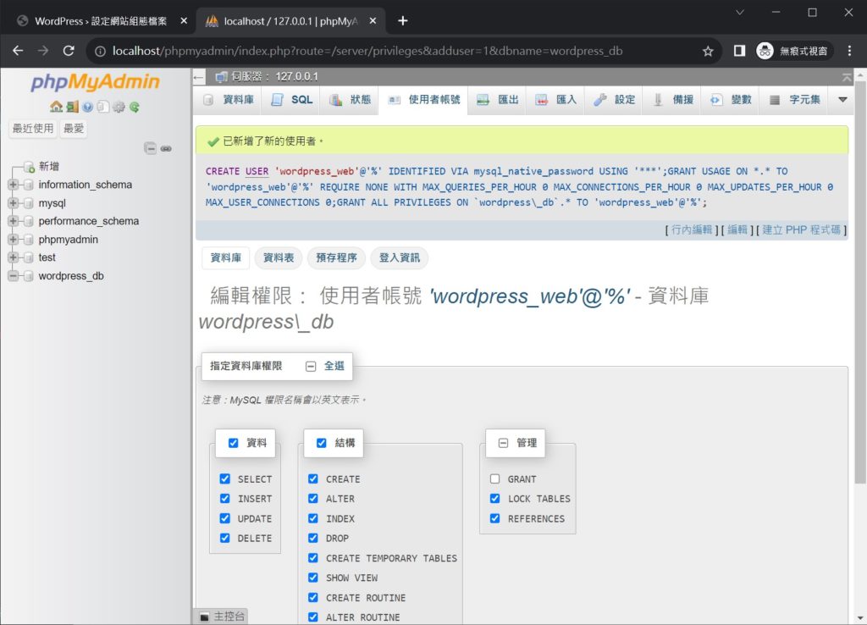Click the test database cylinder icon
Viewport: 867px width, 625px height.
click(29, 257)
